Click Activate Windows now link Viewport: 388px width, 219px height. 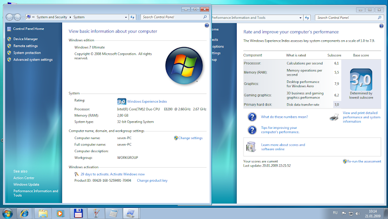coord(127,174)
